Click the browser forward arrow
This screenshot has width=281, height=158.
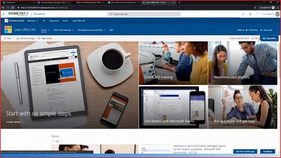click(x=8, y=8)
